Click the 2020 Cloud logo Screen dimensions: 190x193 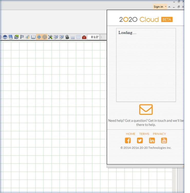click(139, 20)
